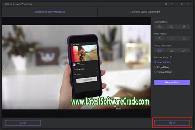Screen dimensions: 195x130
Task: Select the brush watermark selection tool
Action: coord(184,50)
